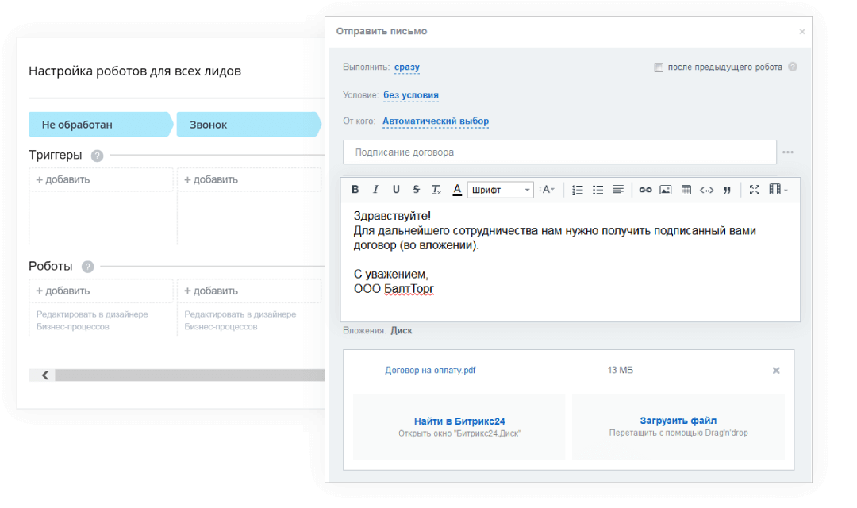857x508 pixels.
Task: Click 'Найти в Битрикс24' button
Action: [459, 426]
